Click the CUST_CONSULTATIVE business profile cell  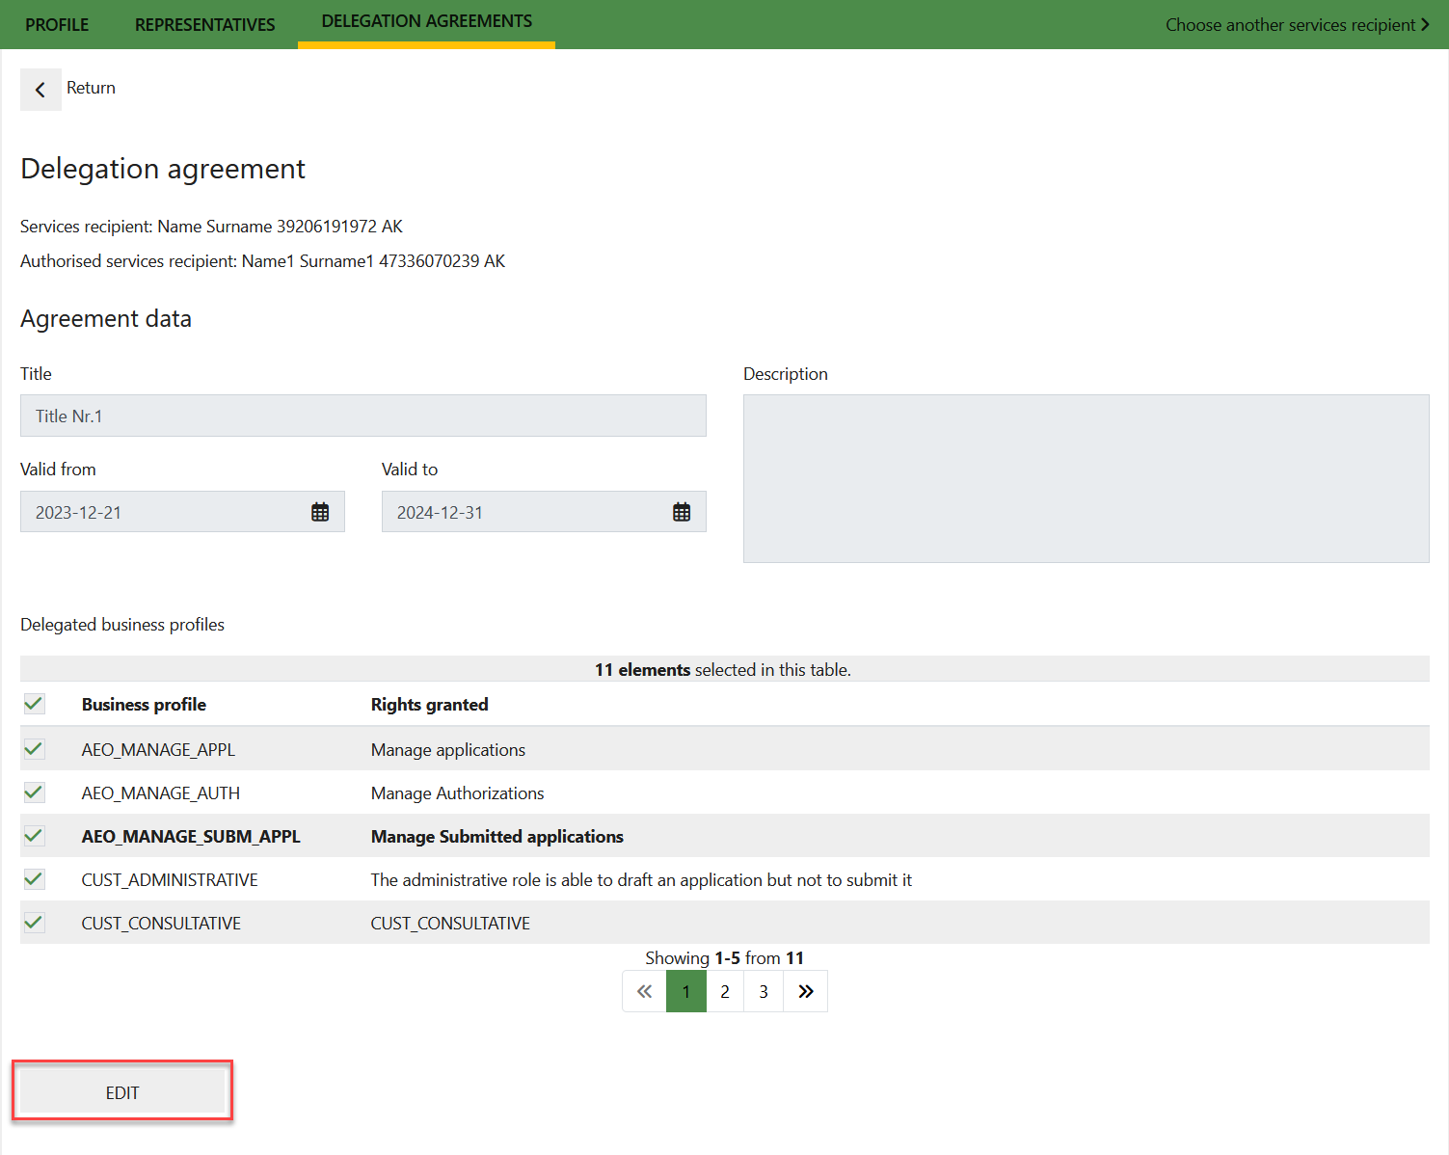coord(161,924)
